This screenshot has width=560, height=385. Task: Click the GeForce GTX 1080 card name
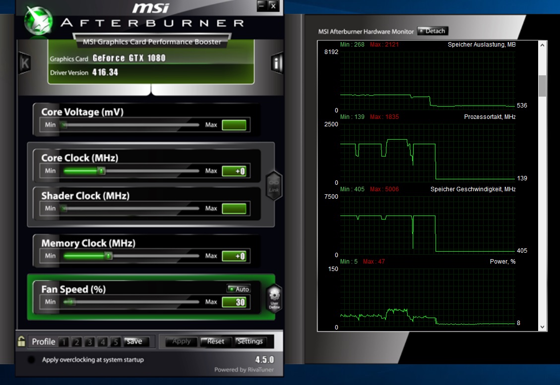click(x=129, y=58)
